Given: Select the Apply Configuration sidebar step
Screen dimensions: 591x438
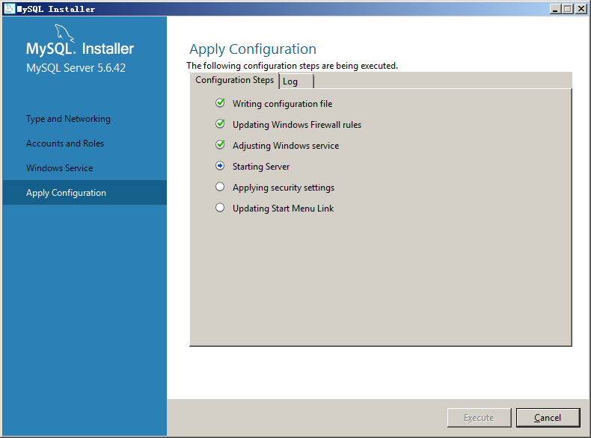Looking at the screenshot, I should [85, 192].
